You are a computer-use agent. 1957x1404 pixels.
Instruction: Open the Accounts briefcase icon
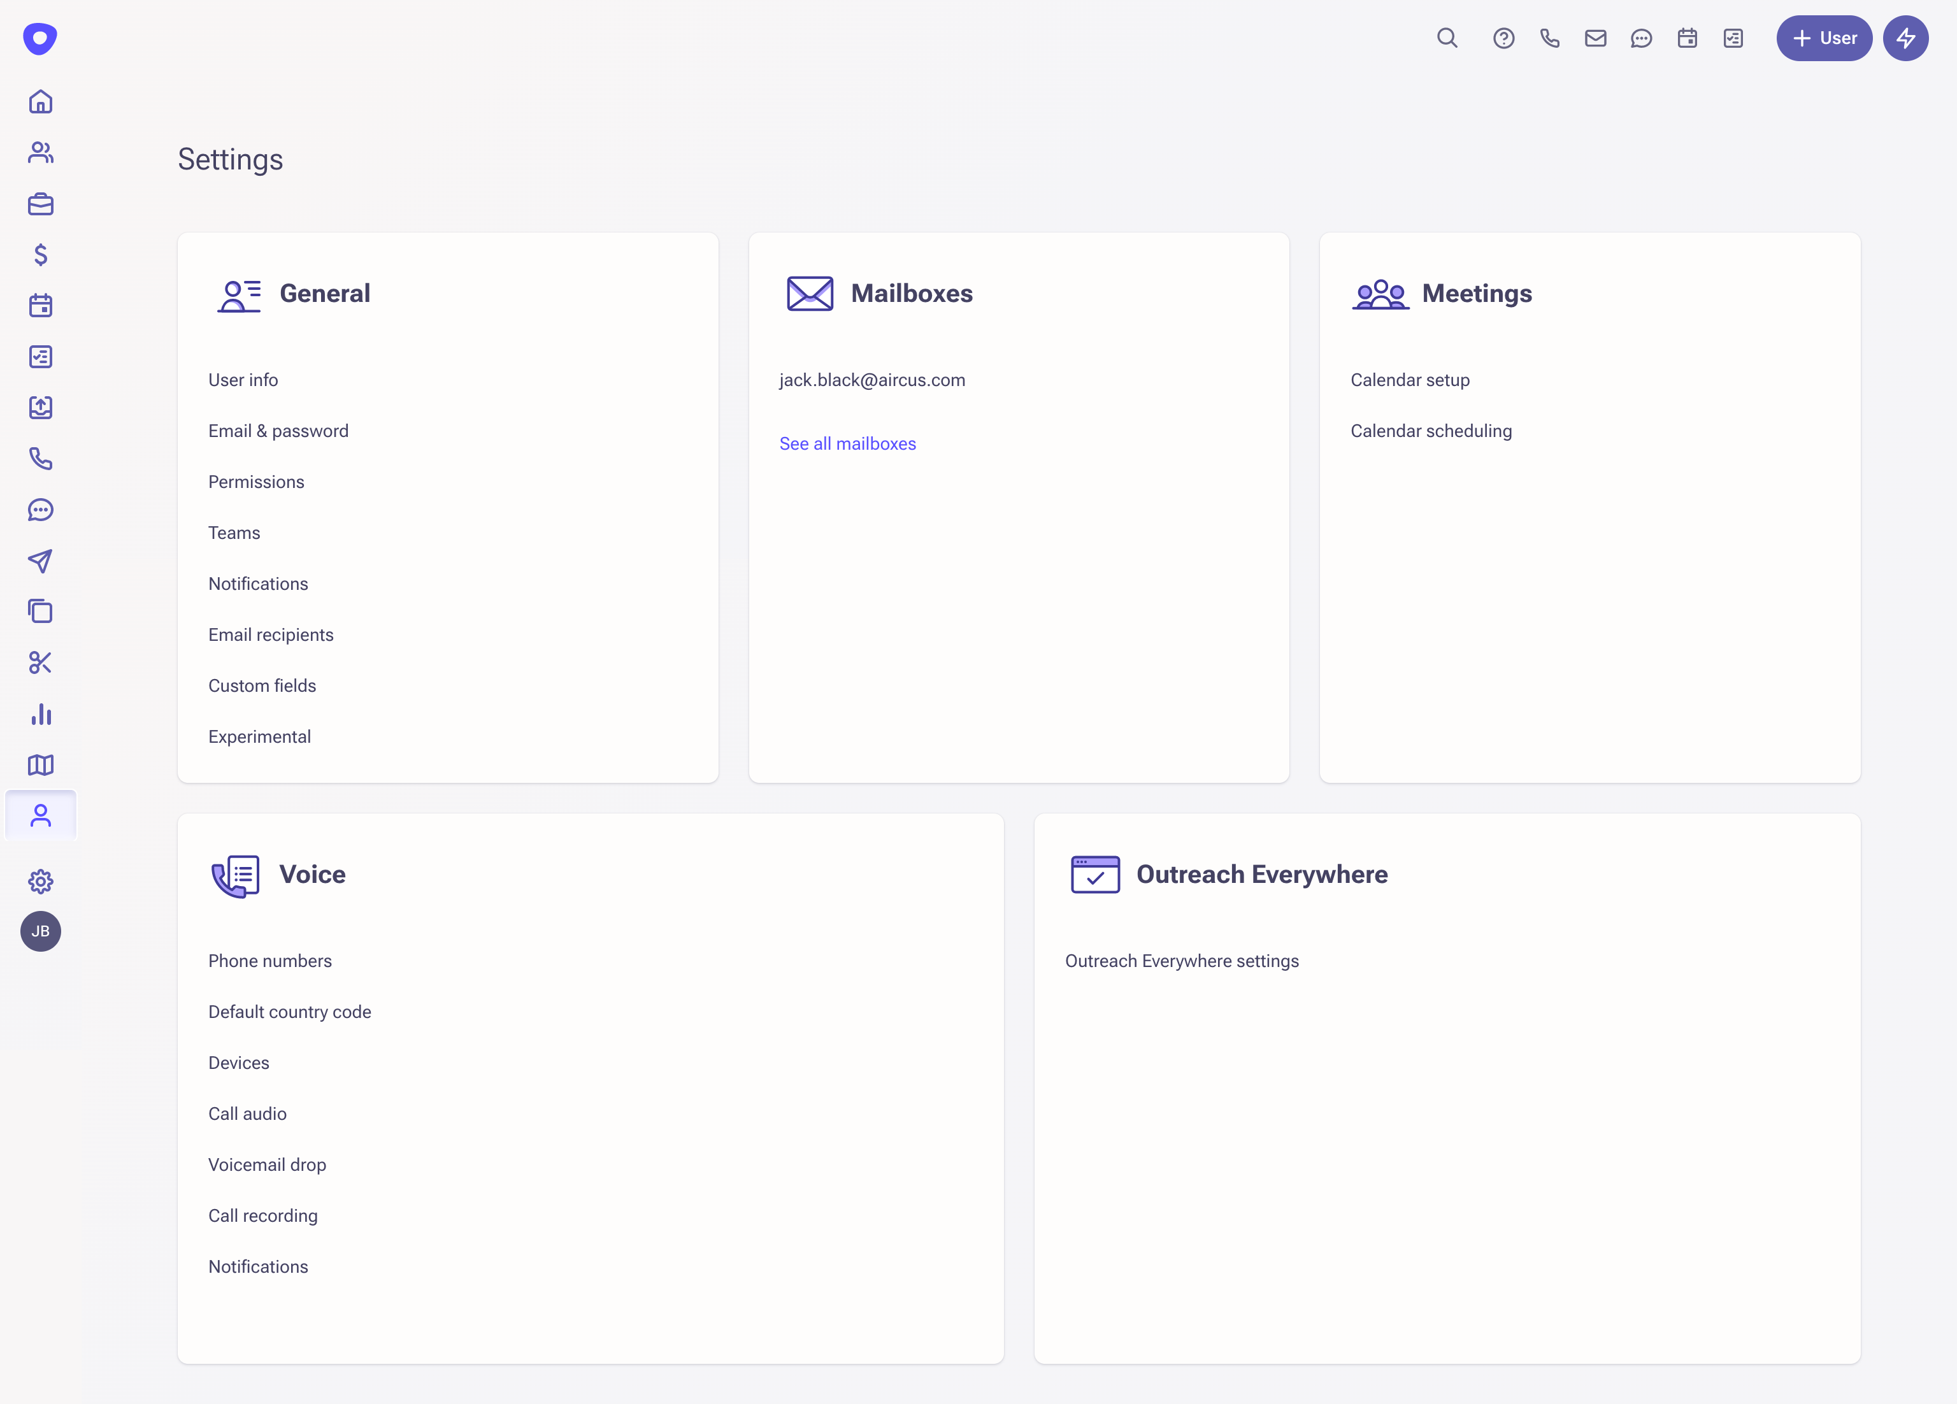41,204
